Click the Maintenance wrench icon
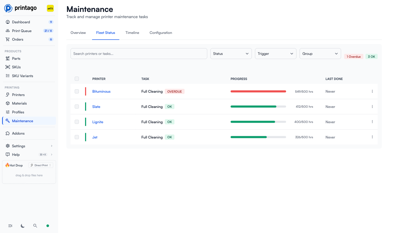 [x=8, y=121]
